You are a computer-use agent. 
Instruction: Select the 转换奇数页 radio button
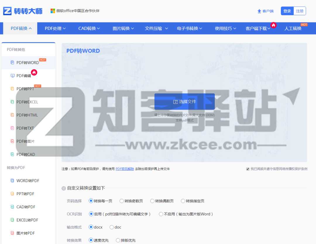click(x=122, y=201)
